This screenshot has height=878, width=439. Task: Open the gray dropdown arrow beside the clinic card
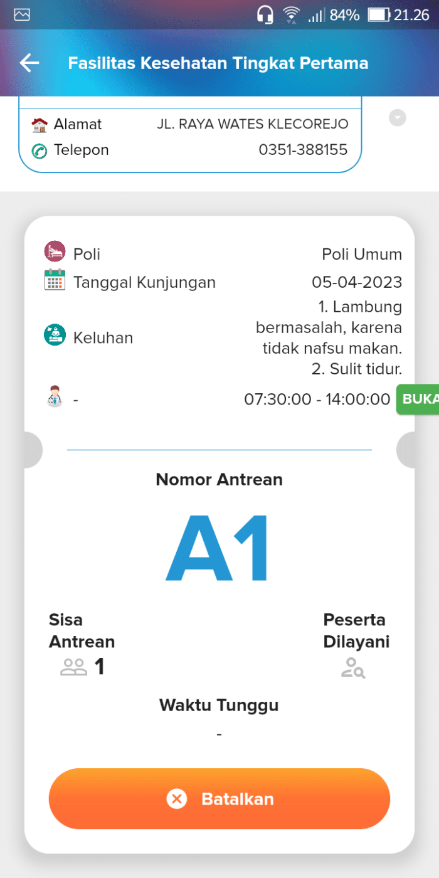[x=397, y=117]
